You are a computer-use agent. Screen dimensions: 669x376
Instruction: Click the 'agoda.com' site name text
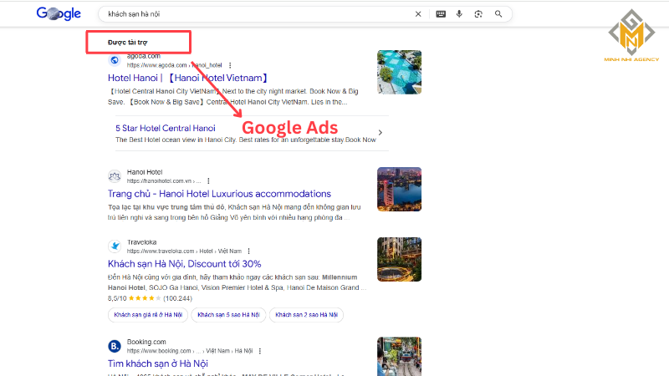[x=143, y=56]
